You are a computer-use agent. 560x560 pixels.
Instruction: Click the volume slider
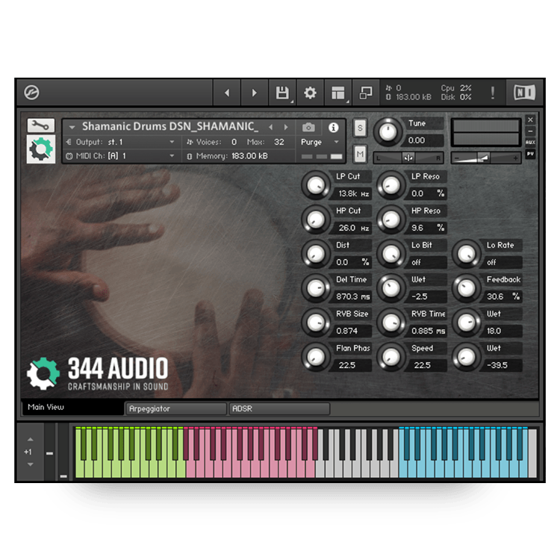pyautogui.click(x=486, y=158)
